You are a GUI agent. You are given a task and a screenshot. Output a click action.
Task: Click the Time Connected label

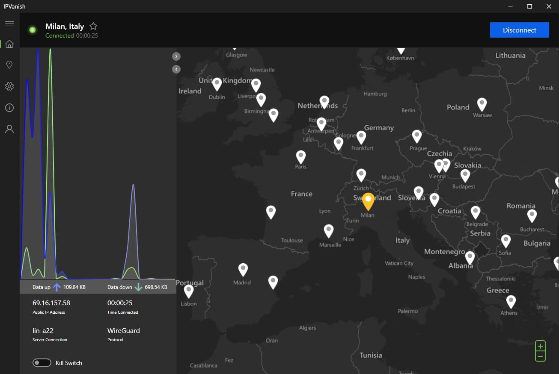123,312
